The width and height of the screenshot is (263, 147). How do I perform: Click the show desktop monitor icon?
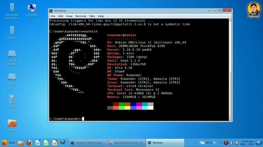point(258,143)
